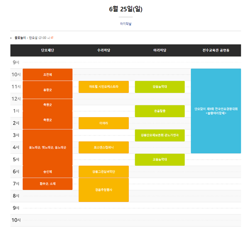
Task: Click the 마지막날 subtitle text
Action: (x=125, y=24)
